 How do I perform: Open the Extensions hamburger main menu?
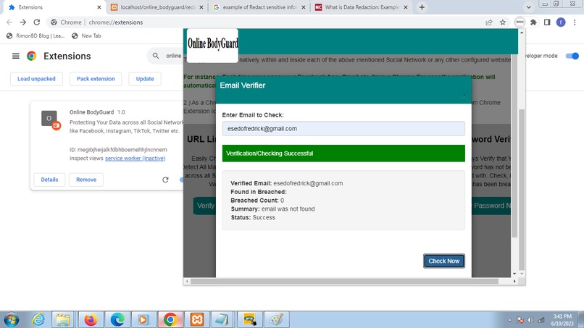(16, 56)
